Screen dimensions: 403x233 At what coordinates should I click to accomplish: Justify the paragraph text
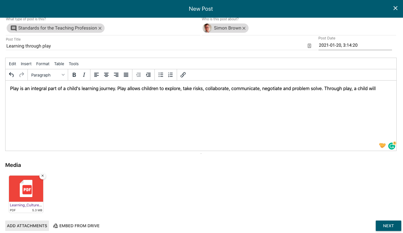[126, 75]
